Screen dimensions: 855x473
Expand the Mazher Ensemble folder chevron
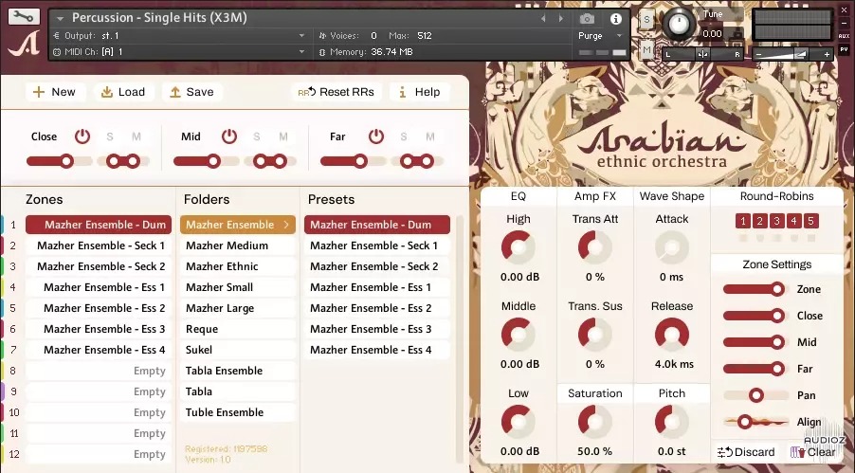[286, 225]
